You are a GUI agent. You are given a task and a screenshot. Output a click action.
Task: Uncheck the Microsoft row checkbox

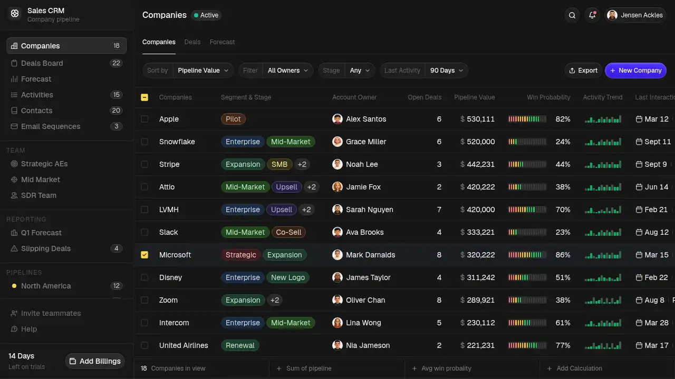tap(144, 255)
